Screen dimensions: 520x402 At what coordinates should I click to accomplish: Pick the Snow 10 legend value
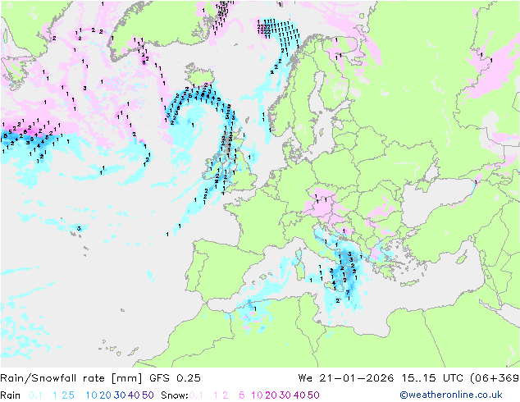[257, 395]
